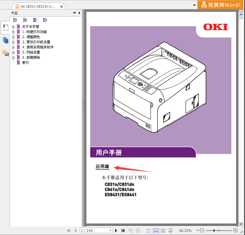Expand the 5. 网络设置 bookmark
245x235 pixels.
pos(13,52)
